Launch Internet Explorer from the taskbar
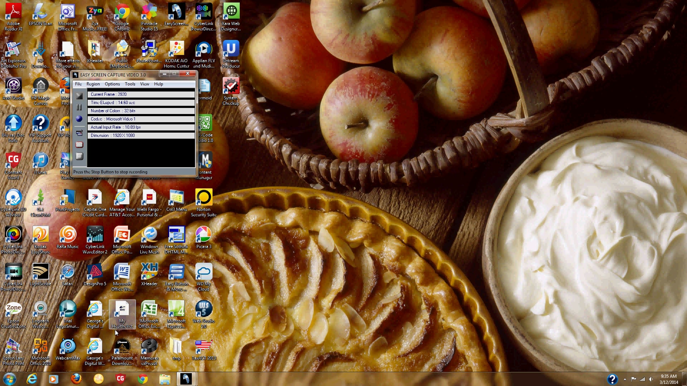687x386 pixels. click(x=32, y=379)
